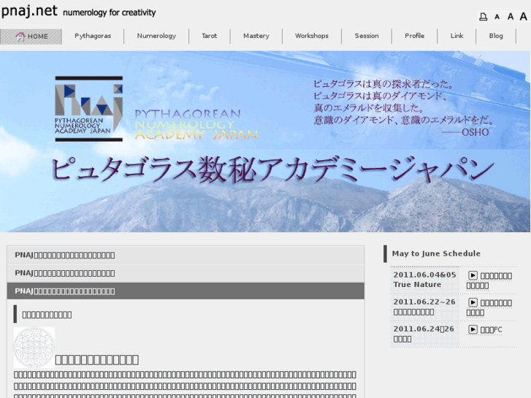
Task: Expand the first PNAJ accordion header
Action: 186,255
